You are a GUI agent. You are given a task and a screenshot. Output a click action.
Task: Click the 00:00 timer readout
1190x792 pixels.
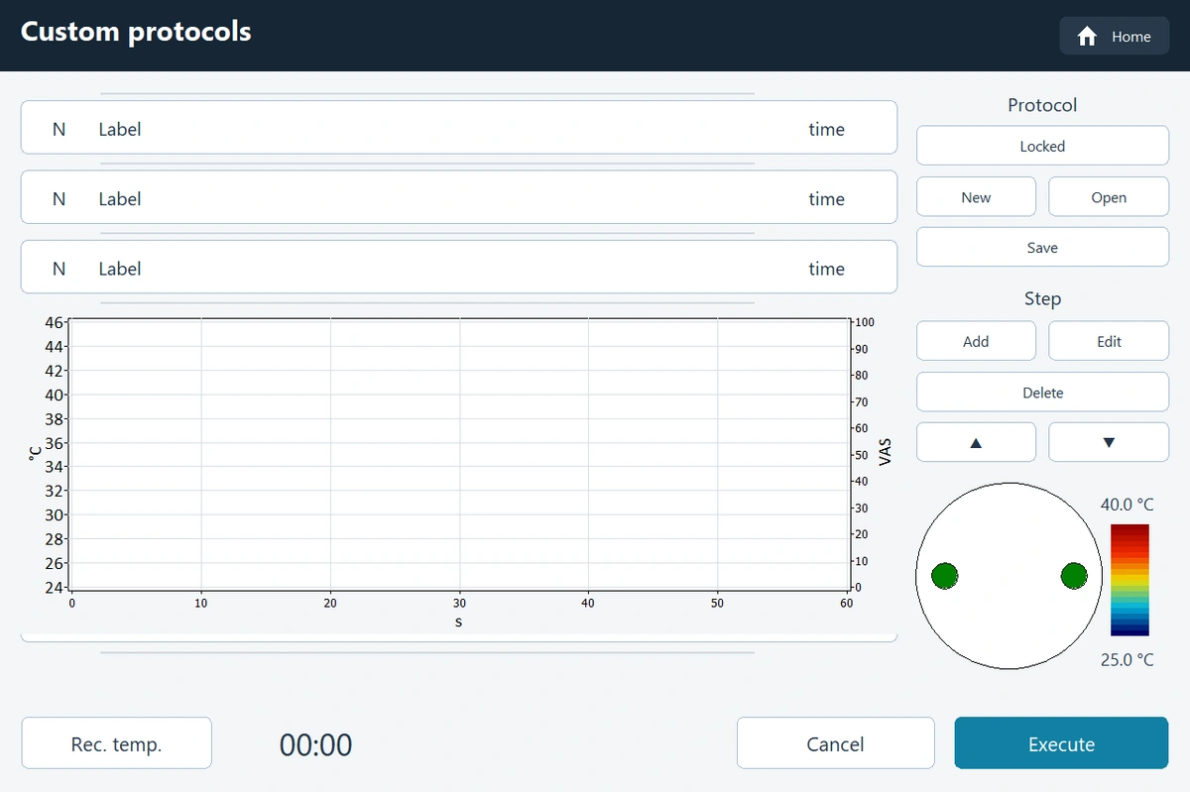pyautogui.click(x=315, y=744)
